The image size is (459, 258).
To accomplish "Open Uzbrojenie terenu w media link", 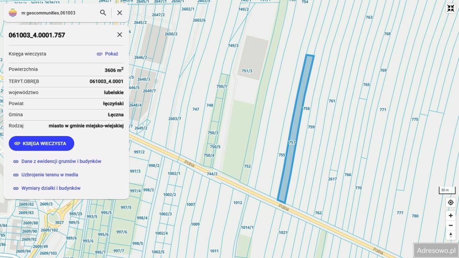I will (x=46, y=175).
